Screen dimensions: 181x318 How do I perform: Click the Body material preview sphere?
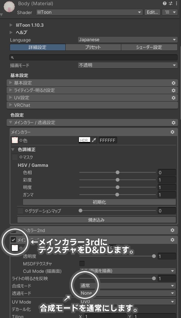[x=9, y=6]
